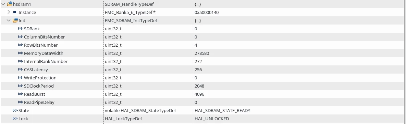
Task: Select the MemoryDataWidth variable
Action: click(44, 53)
